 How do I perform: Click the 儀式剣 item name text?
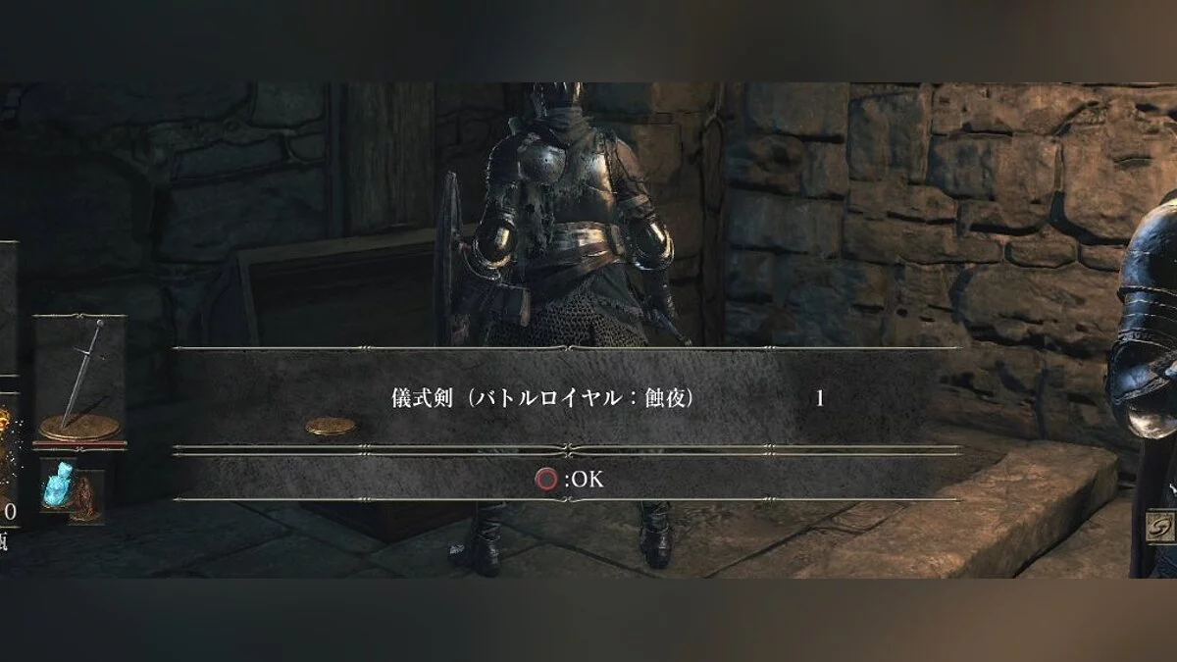tap(415, 398)
